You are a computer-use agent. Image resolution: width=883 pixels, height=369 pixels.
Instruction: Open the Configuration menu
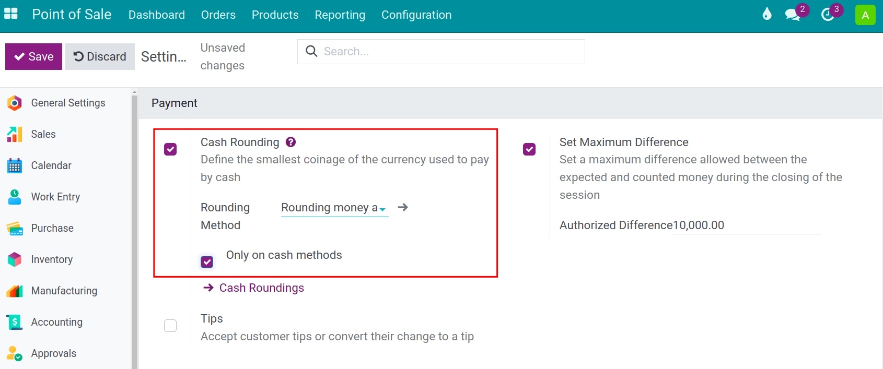[416, 15]
